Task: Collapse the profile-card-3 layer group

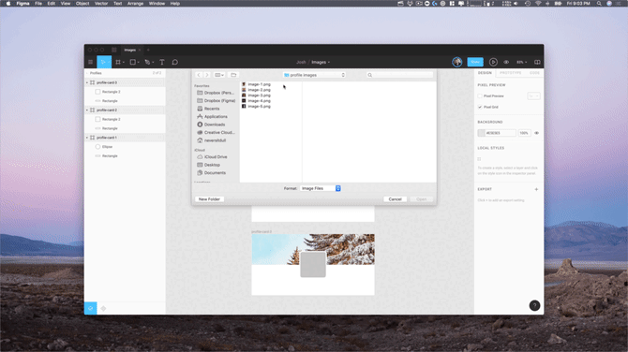Action: coord(87,82)
